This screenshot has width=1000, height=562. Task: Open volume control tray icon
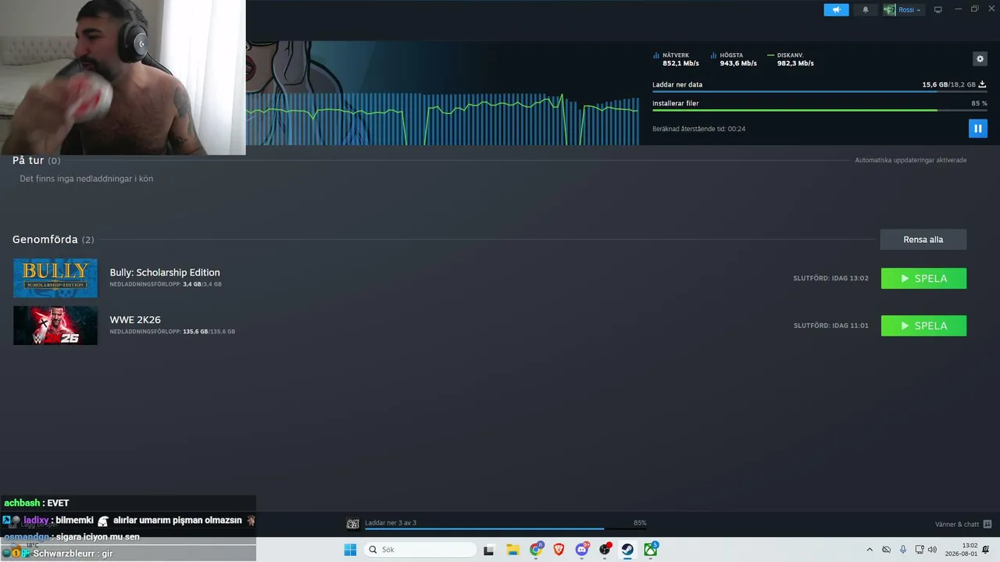point(932,550)
